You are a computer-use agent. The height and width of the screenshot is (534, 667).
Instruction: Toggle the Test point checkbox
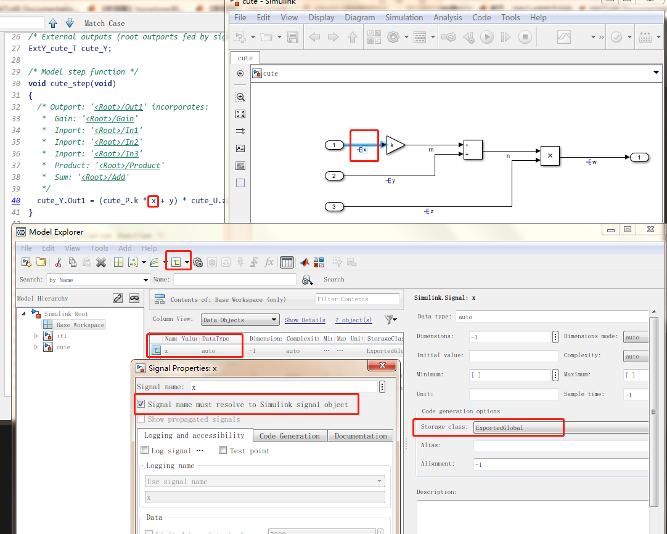[x=223, y=450]
